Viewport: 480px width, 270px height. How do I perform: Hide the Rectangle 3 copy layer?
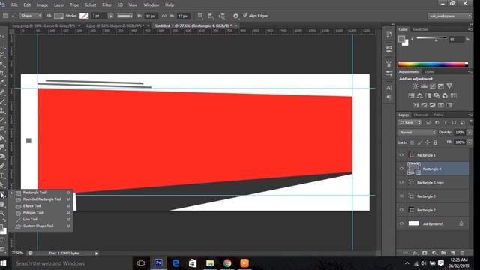click(x=401, y=182)
